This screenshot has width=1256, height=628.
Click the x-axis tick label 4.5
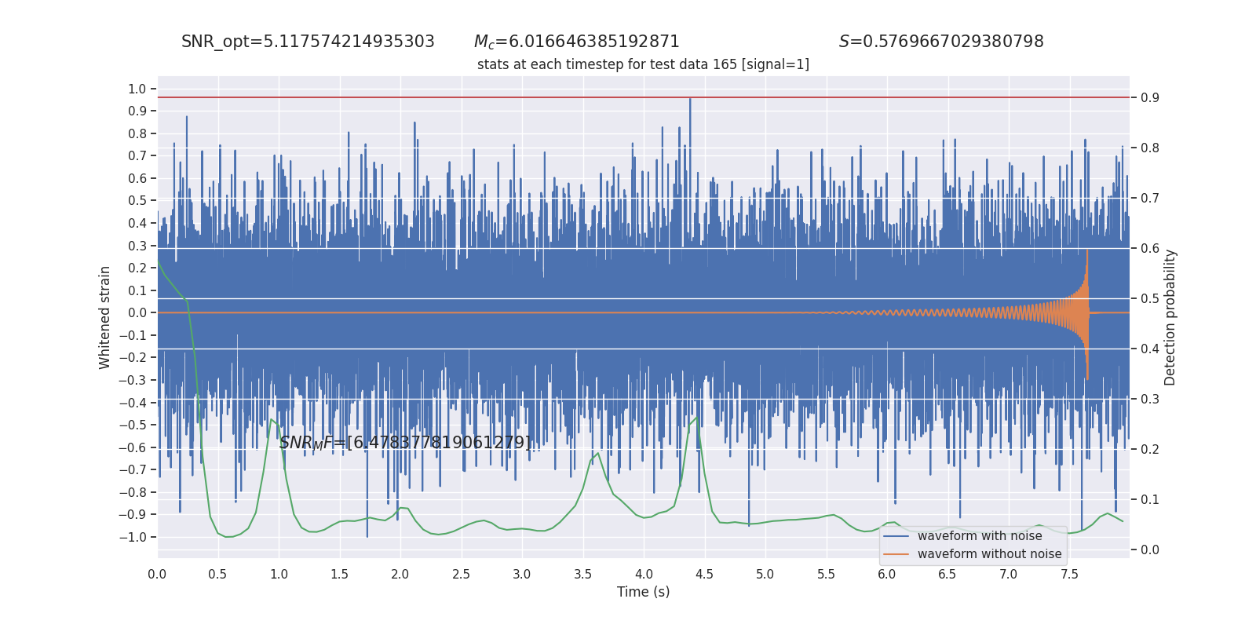pyautogui.click(x=704, y=575)
